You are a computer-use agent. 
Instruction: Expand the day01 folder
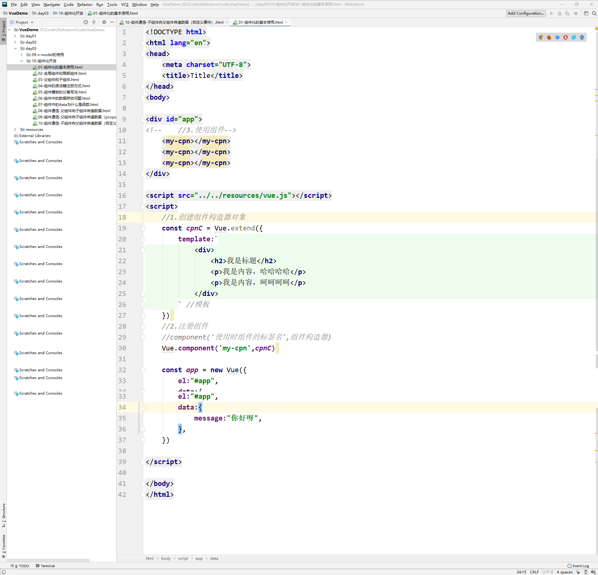[x=15, y=36]
